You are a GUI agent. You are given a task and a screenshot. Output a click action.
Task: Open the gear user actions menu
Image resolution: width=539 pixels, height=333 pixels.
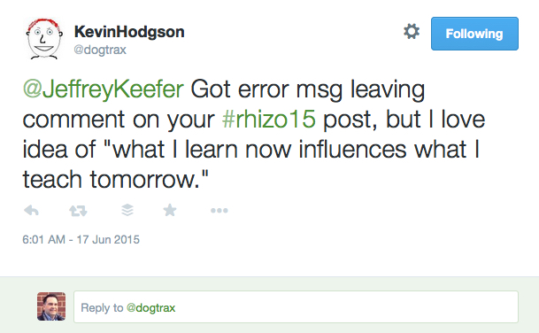click(412, 32)
